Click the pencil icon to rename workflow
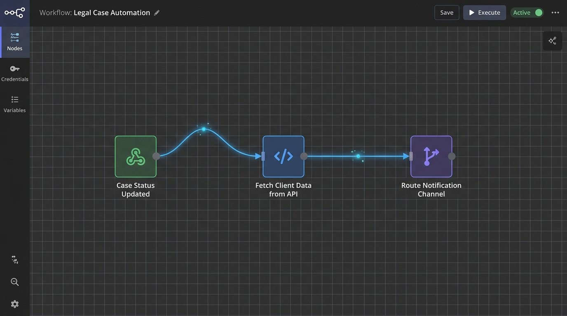 click(157, 13)
